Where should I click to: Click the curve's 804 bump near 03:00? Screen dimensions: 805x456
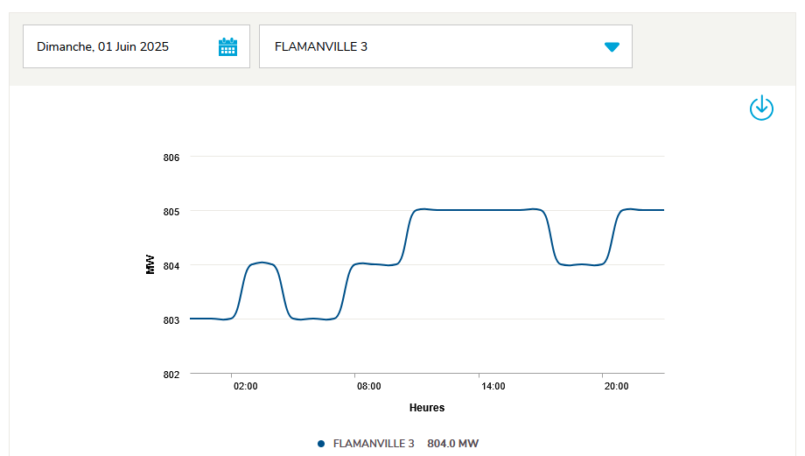(x=262, y=263)
